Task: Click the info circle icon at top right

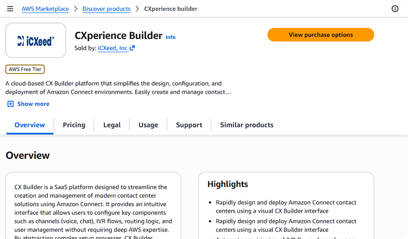Action: [395, 9]
